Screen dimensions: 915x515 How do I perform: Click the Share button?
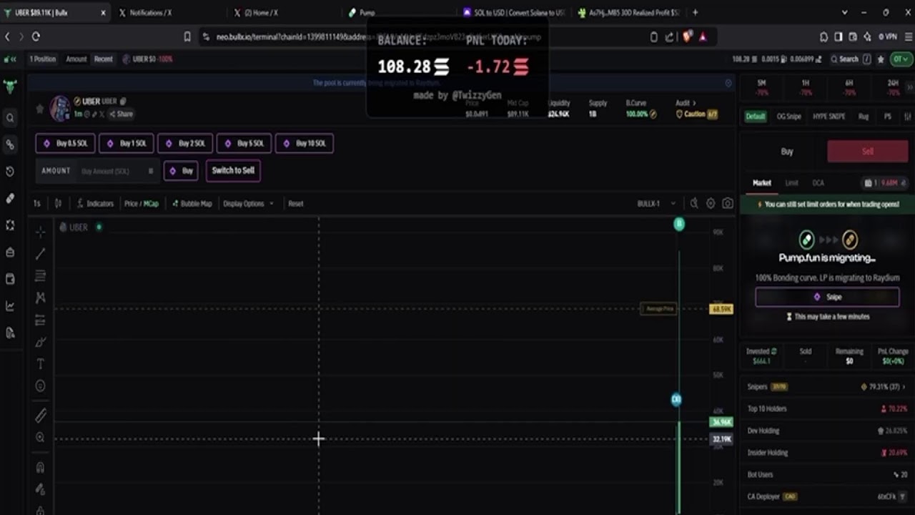(121, 114)
